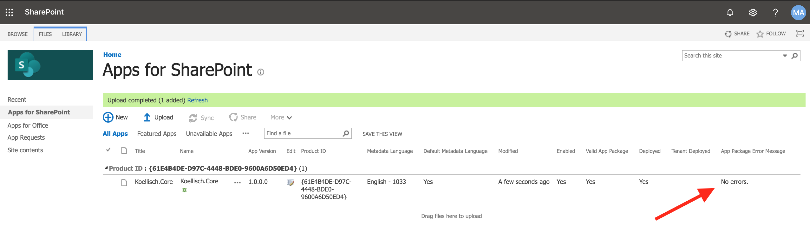Click the file icon for Koellisch.Core row
Screen dimensions: 810x237
coord(124,183)
